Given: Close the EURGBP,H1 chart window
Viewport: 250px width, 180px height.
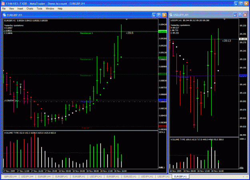Looking at the screenshot, I should pyautogui.click(x=164, y=15).
